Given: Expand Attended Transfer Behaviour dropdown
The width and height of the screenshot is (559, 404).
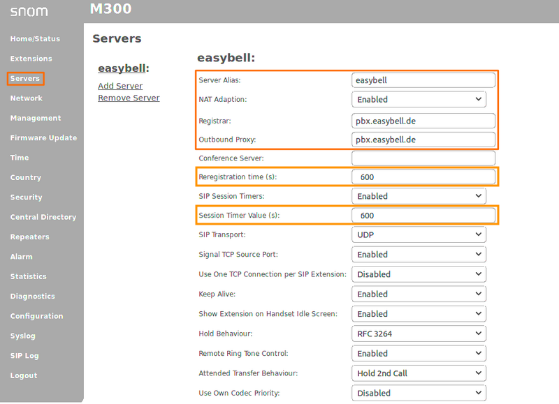Looking at the screenshot, I should [419, 373].
